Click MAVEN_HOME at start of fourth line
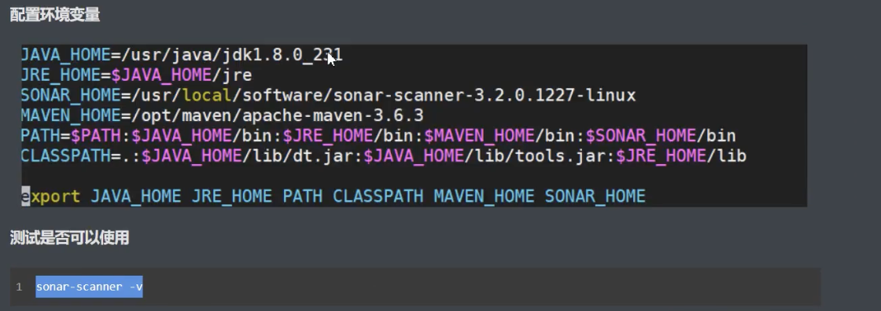This screenshot has width=881, height=311. coord(71,115)
